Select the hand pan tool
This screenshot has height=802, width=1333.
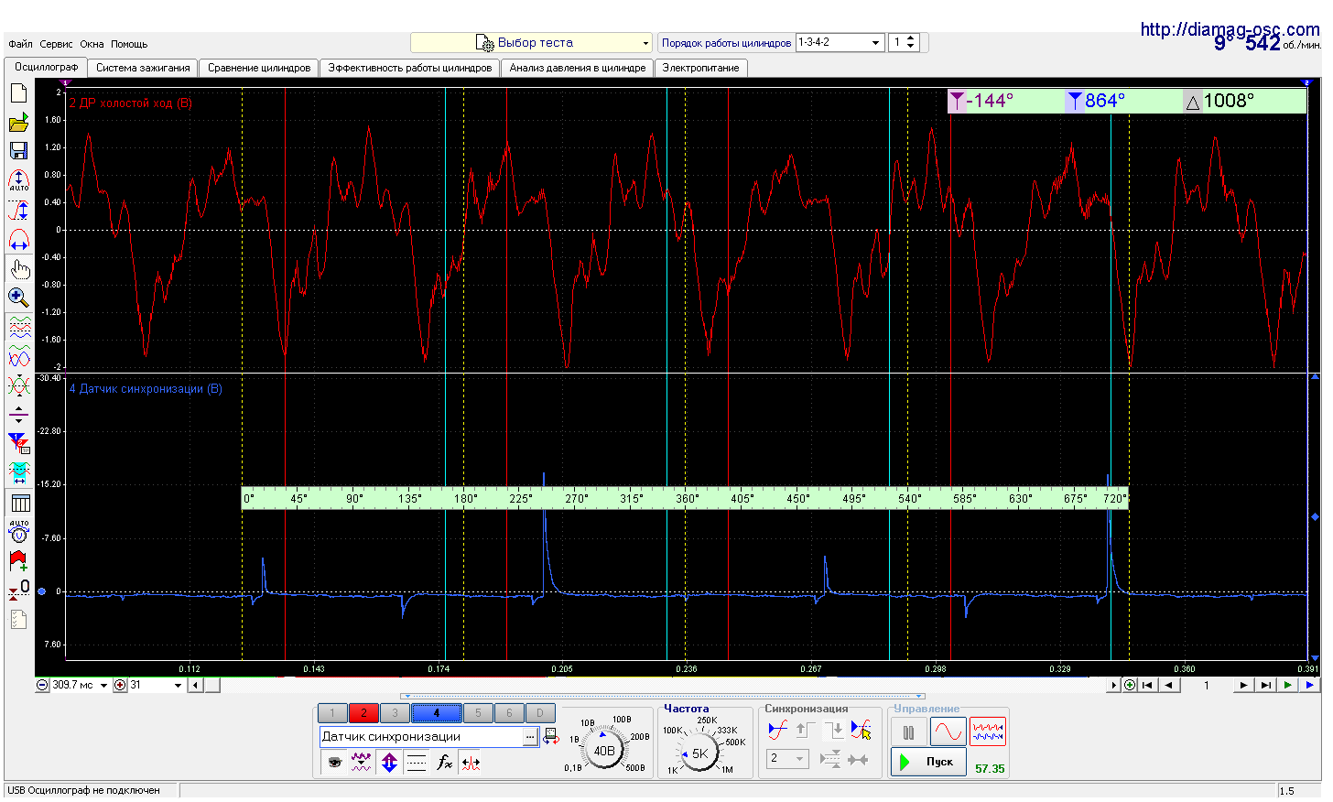click(19, 269)
